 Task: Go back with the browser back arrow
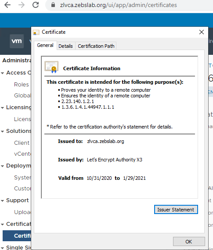7,5
